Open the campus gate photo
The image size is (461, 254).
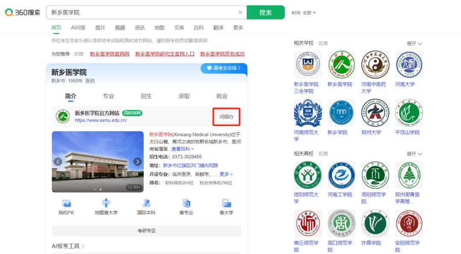point(98,162)
